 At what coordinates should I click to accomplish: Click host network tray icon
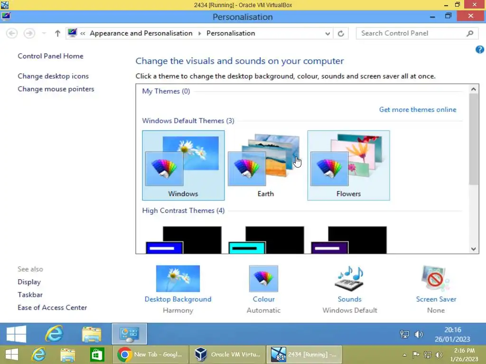428,355
